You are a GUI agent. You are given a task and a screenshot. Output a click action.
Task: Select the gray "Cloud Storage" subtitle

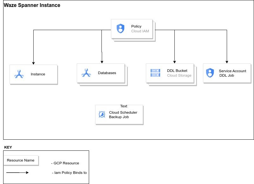click(179, 75)
